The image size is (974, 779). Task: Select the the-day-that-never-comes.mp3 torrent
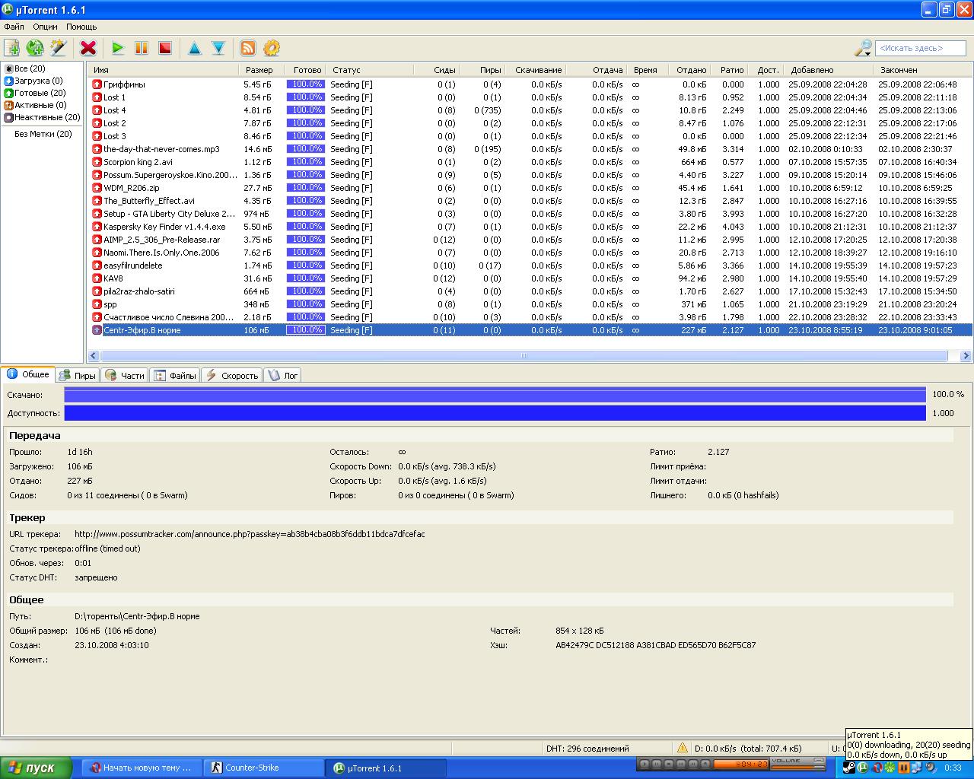[x=530, y=149]
